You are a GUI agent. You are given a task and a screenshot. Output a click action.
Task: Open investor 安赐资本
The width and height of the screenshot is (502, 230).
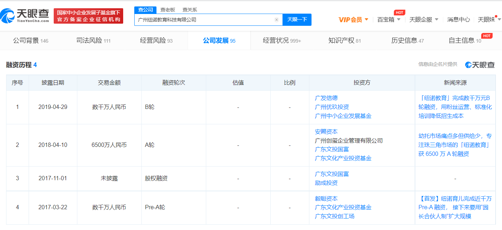(326, 131)
